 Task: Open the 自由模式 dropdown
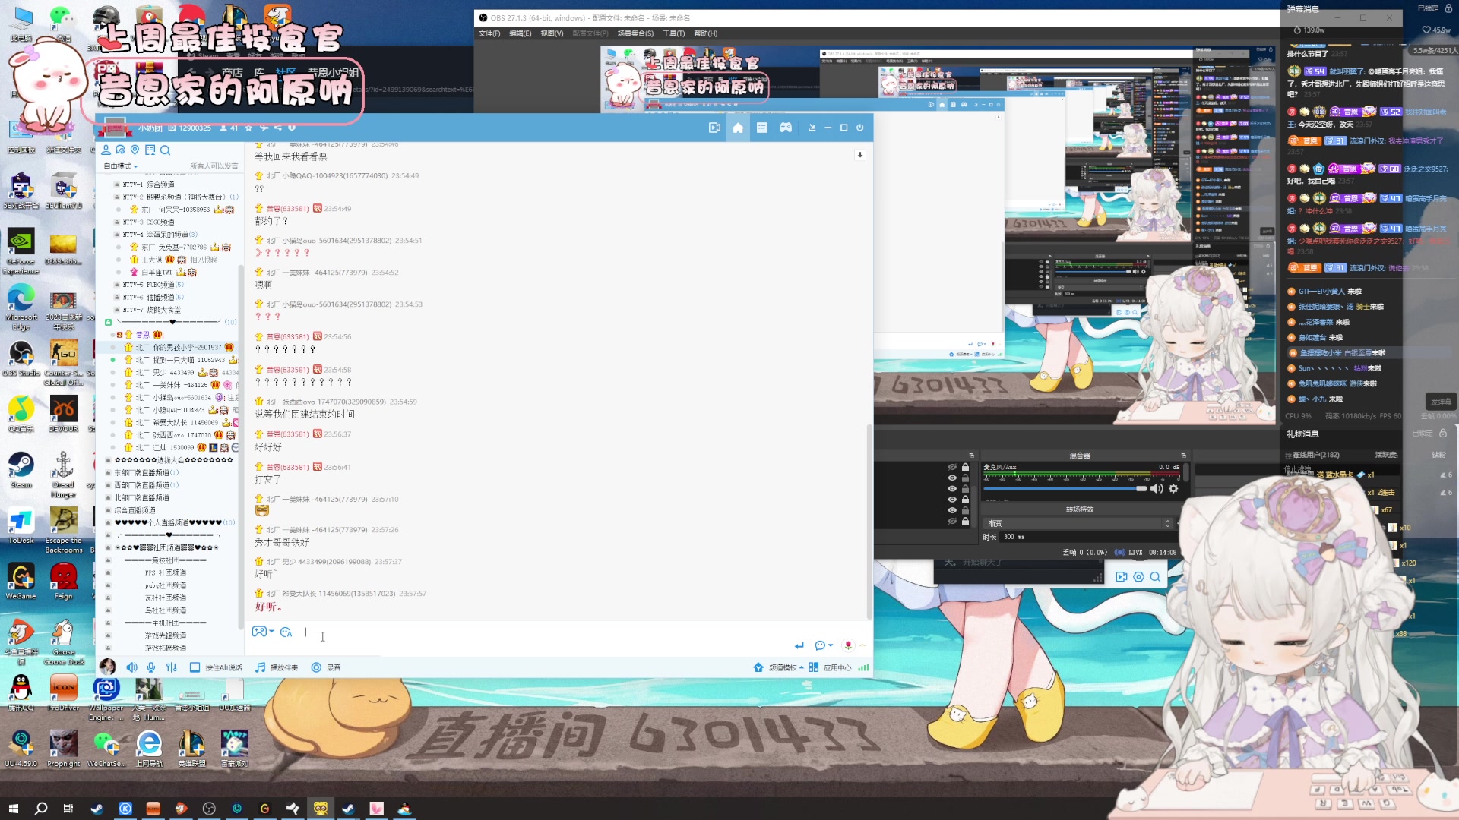coord(120,166)
